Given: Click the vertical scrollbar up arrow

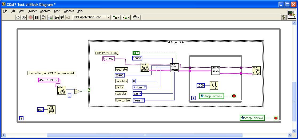Looking at the screenshot, I should [294, 23].
